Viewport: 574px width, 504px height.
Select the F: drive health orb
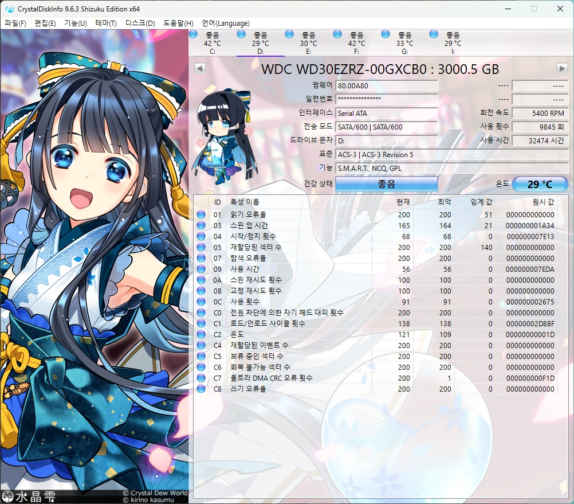point(337,34)
